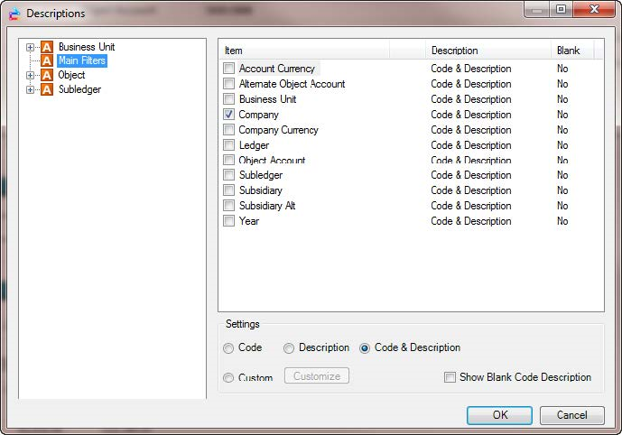
Task: Select the Custom radio button
Action: coord(228,378)
